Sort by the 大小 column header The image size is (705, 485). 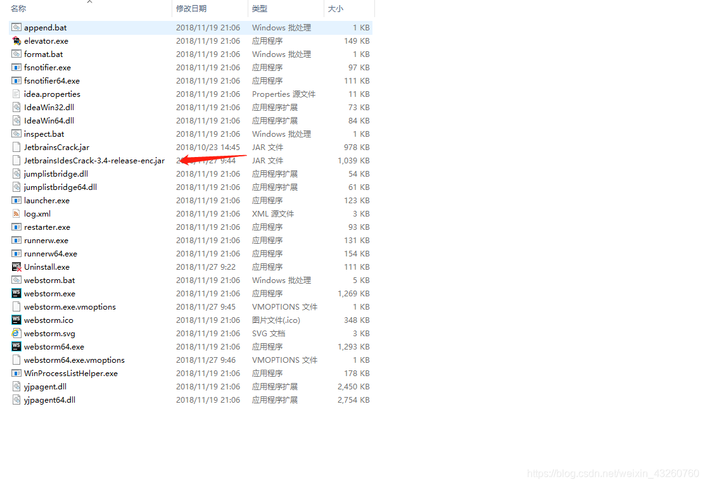click(x=336, y=8)
